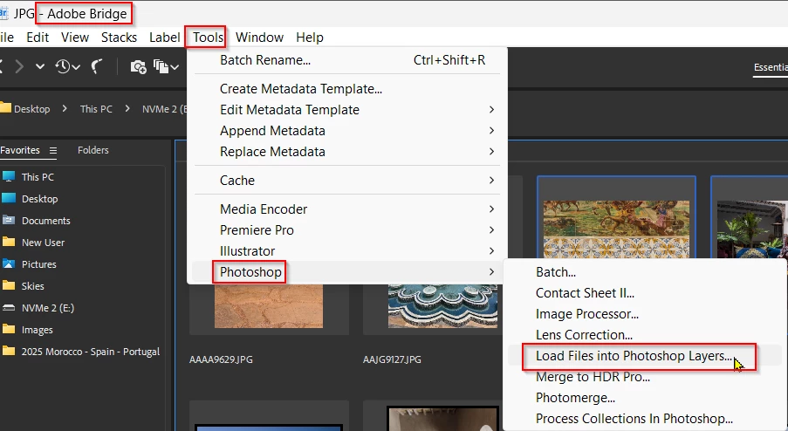Select the tile mural painting thumbnail
Viewport: 788px width, 431px height.
point(617,229)
